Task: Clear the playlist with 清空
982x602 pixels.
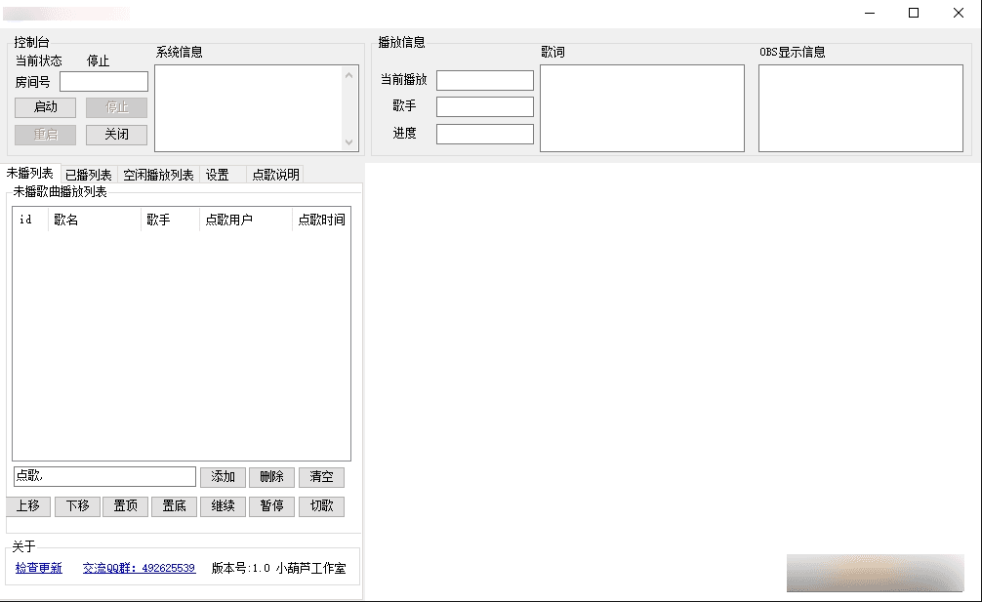Action: click(x=321, y=477)
